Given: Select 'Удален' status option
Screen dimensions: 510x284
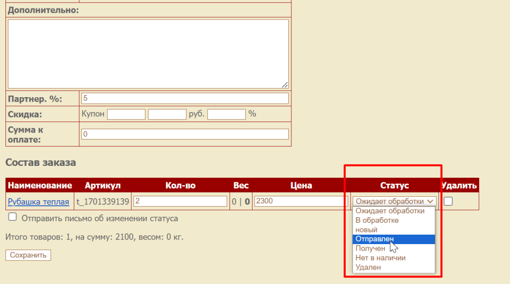Looking at the screenshot, I should [393, 268].
